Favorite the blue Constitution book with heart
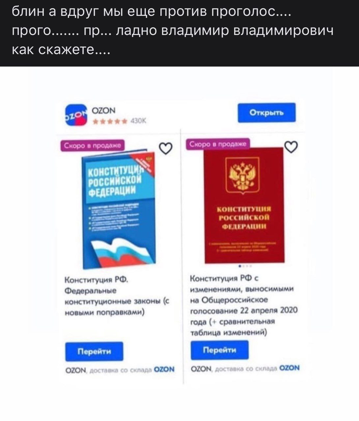 [x=166, y=149]
